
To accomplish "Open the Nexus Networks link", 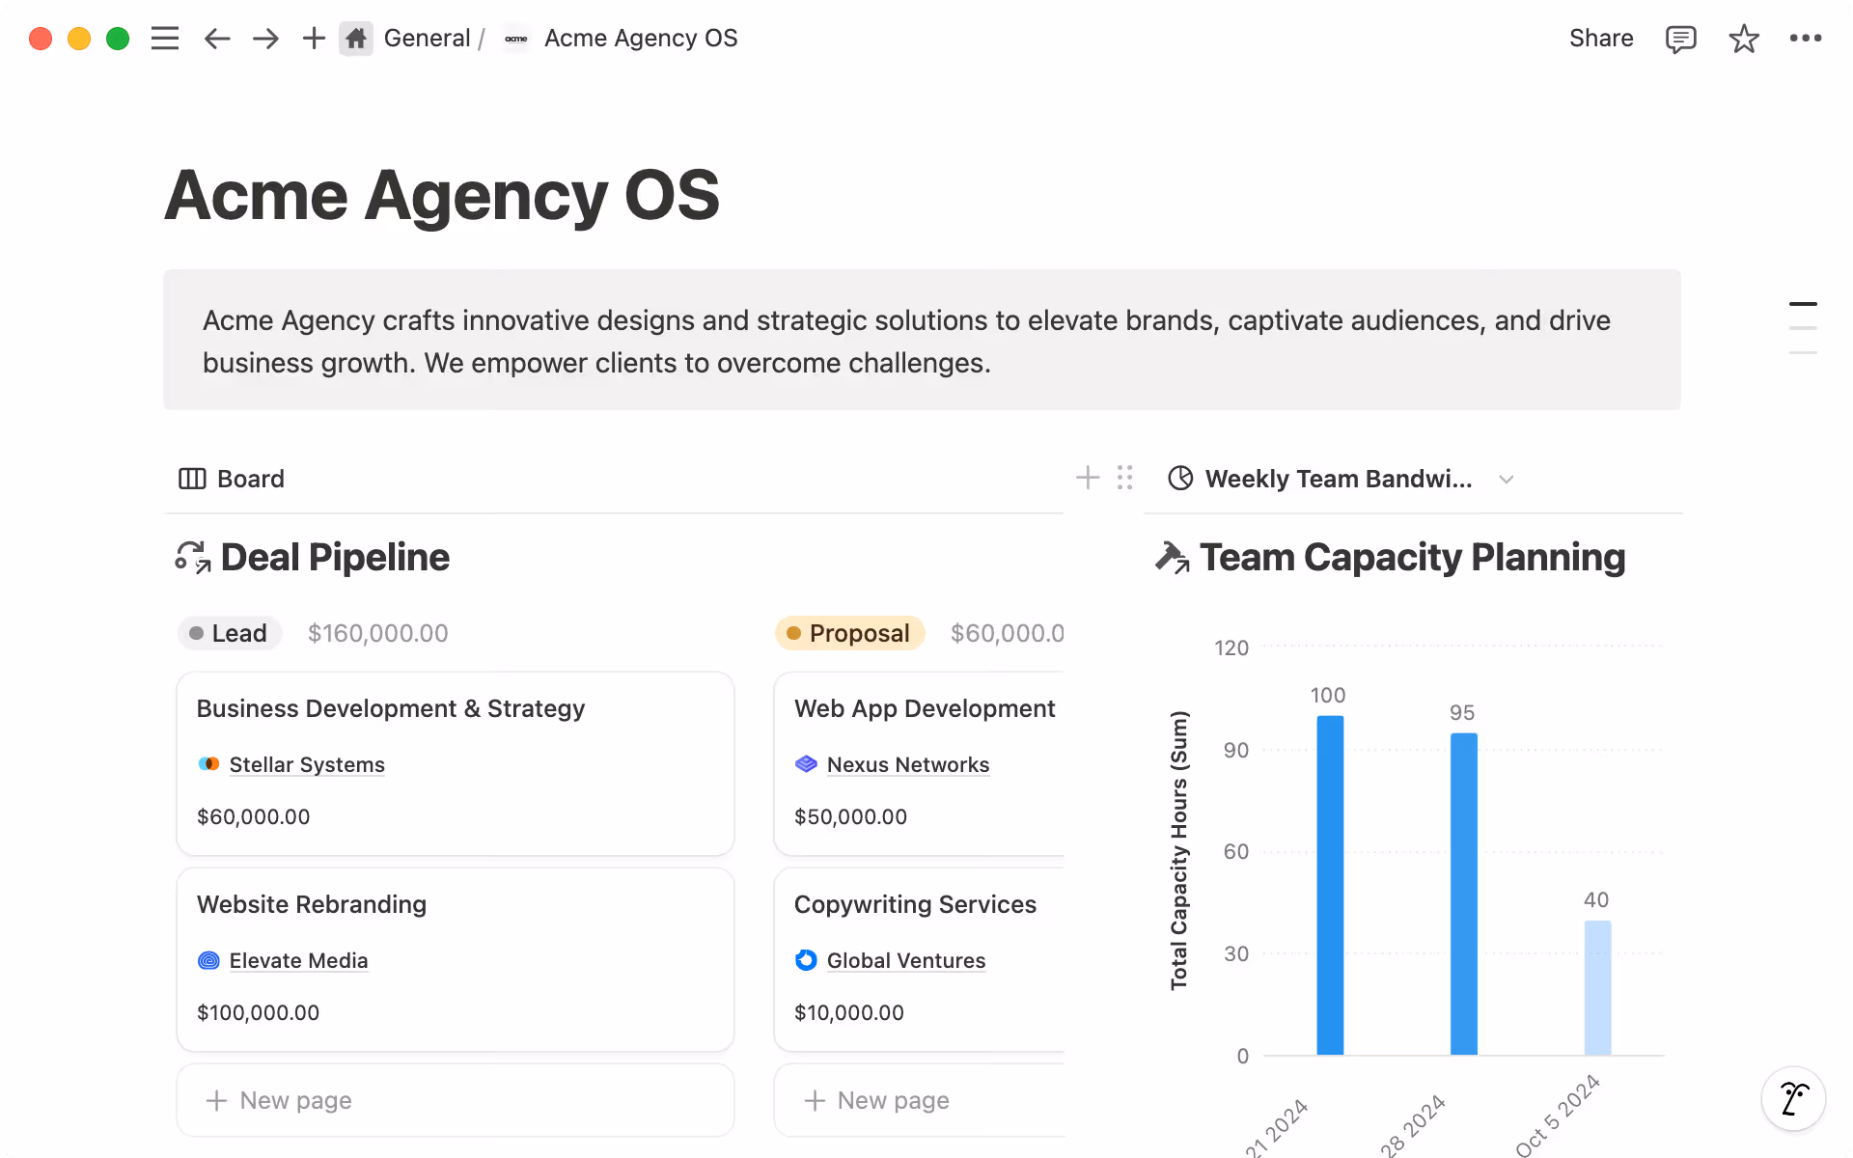I will click(908, 764).
